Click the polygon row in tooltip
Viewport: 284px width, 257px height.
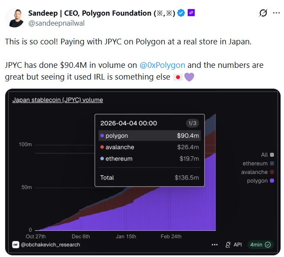[150, 136]
